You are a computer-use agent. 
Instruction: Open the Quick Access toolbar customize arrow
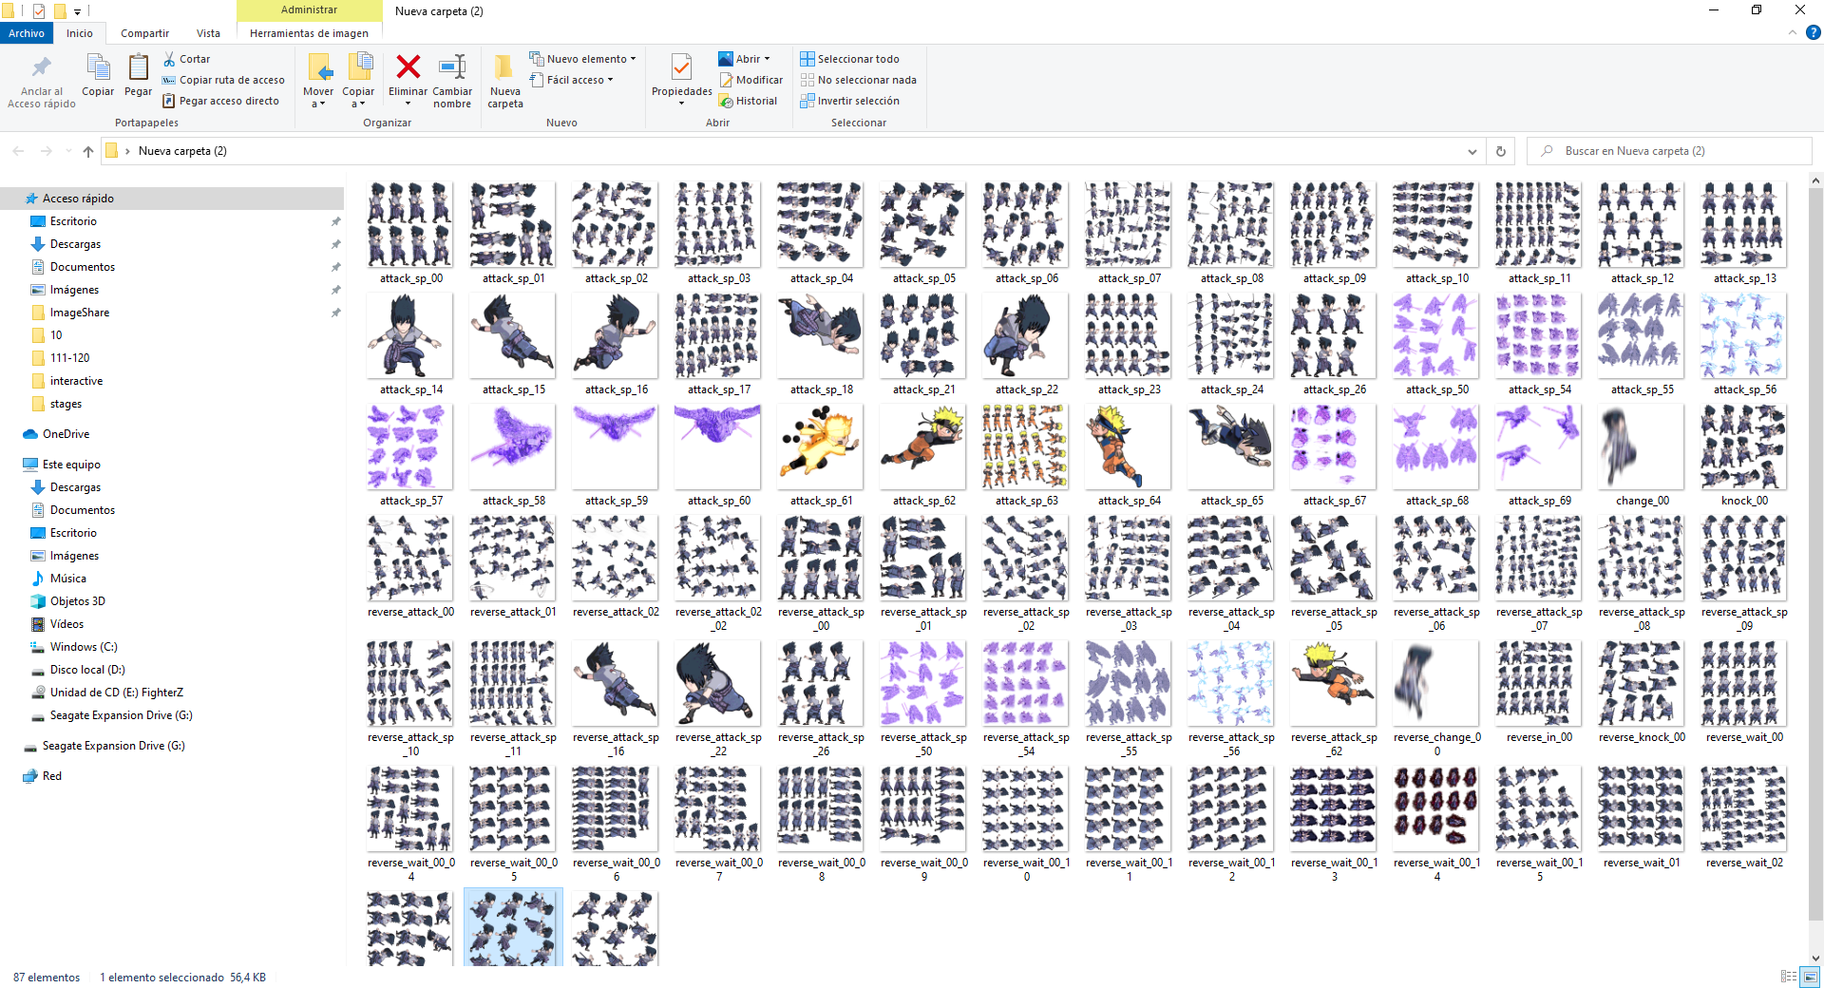pos(78,11)
